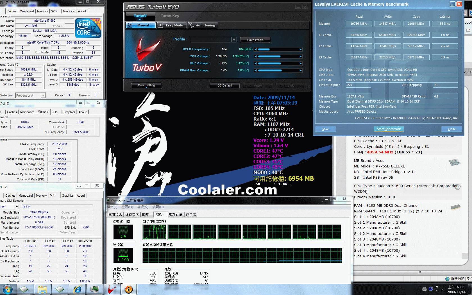Screen dimensions: 472x295
Task: Show hidden system tray icons
Action: [x=442, y=289]
